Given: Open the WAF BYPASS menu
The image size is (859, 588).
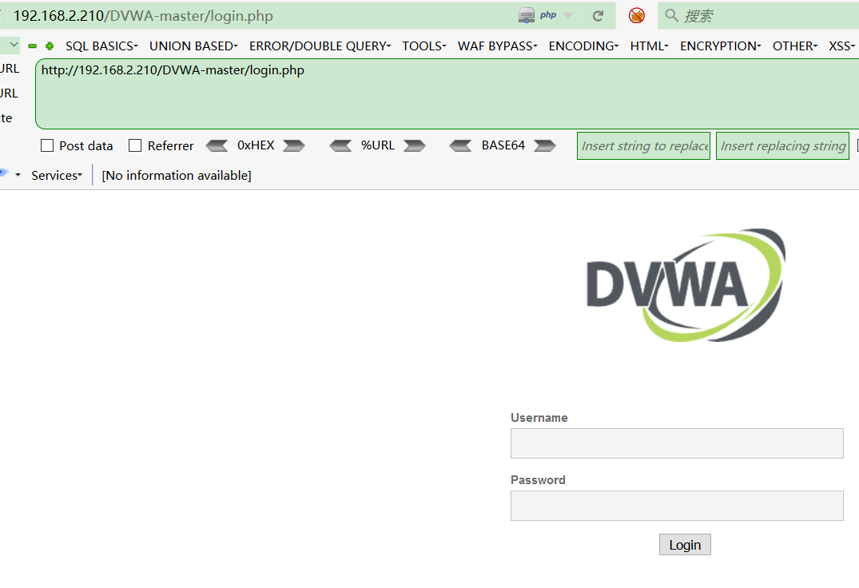Looking at the screenshot, I should (x=498, y=46).
